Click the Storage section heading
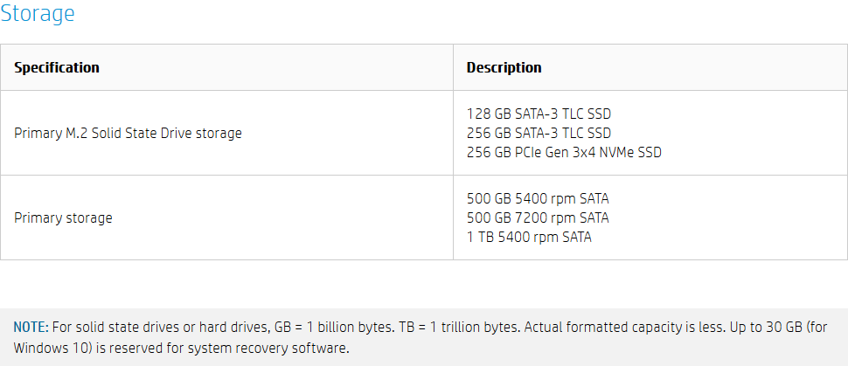The image size is (848, 366). click(x=38, y=13)
